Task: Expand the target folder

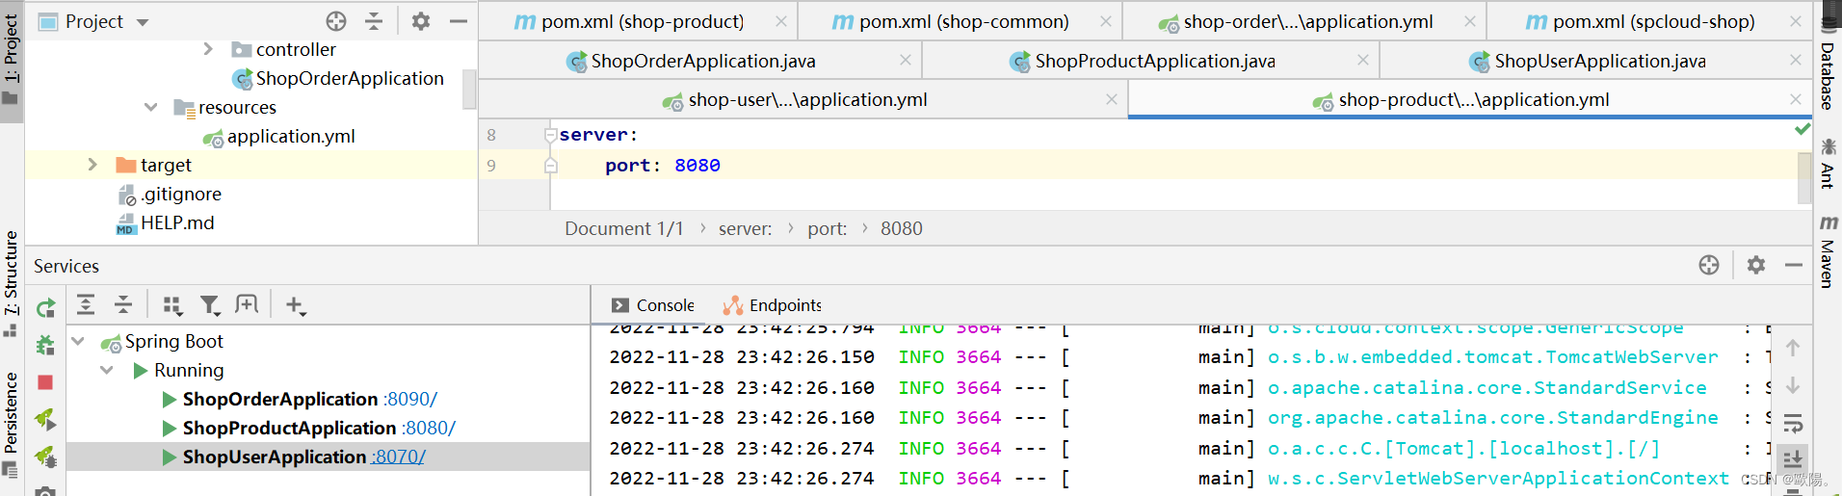Action: tap(92, 165)
